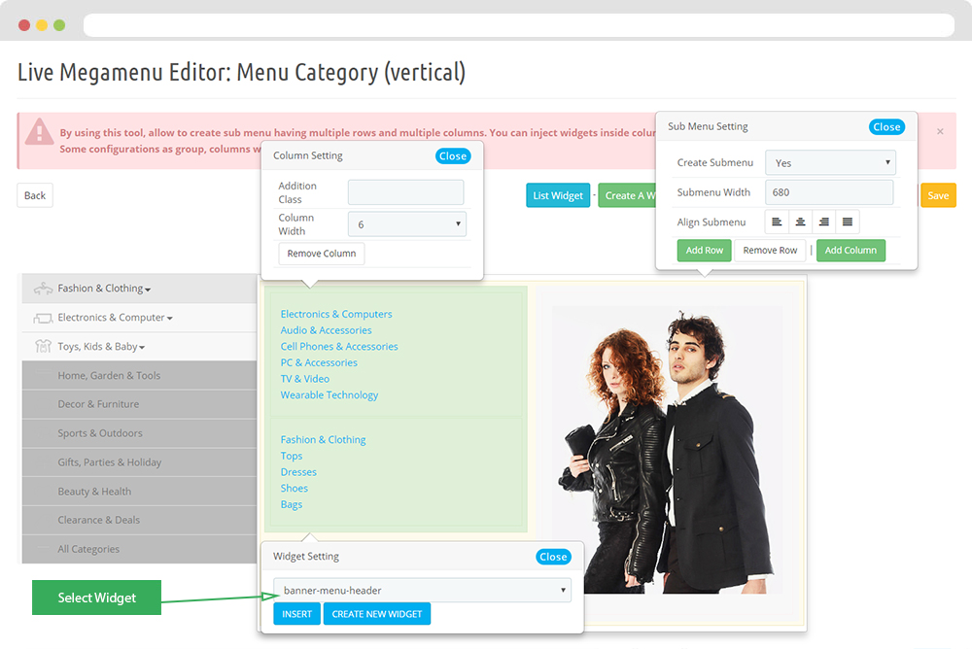This screenshot has height=649, width=972.
Task: Click the align submenu center icon
Action: coord(800,222)
